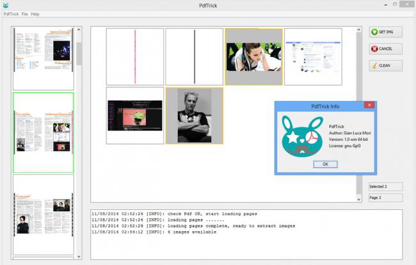Click the page list scrollbar thumb

coord(79,54)
